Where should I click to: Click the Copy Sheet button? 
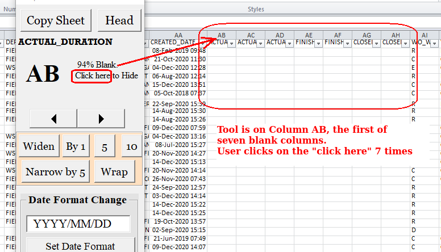tap(56, 20)
